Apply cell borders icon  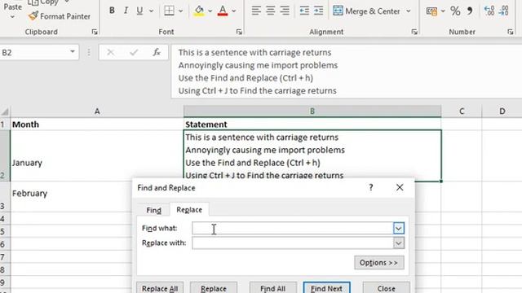pos(169,11)
